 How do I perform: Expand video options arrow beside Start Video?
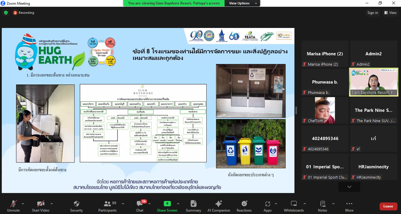[51, 204]
